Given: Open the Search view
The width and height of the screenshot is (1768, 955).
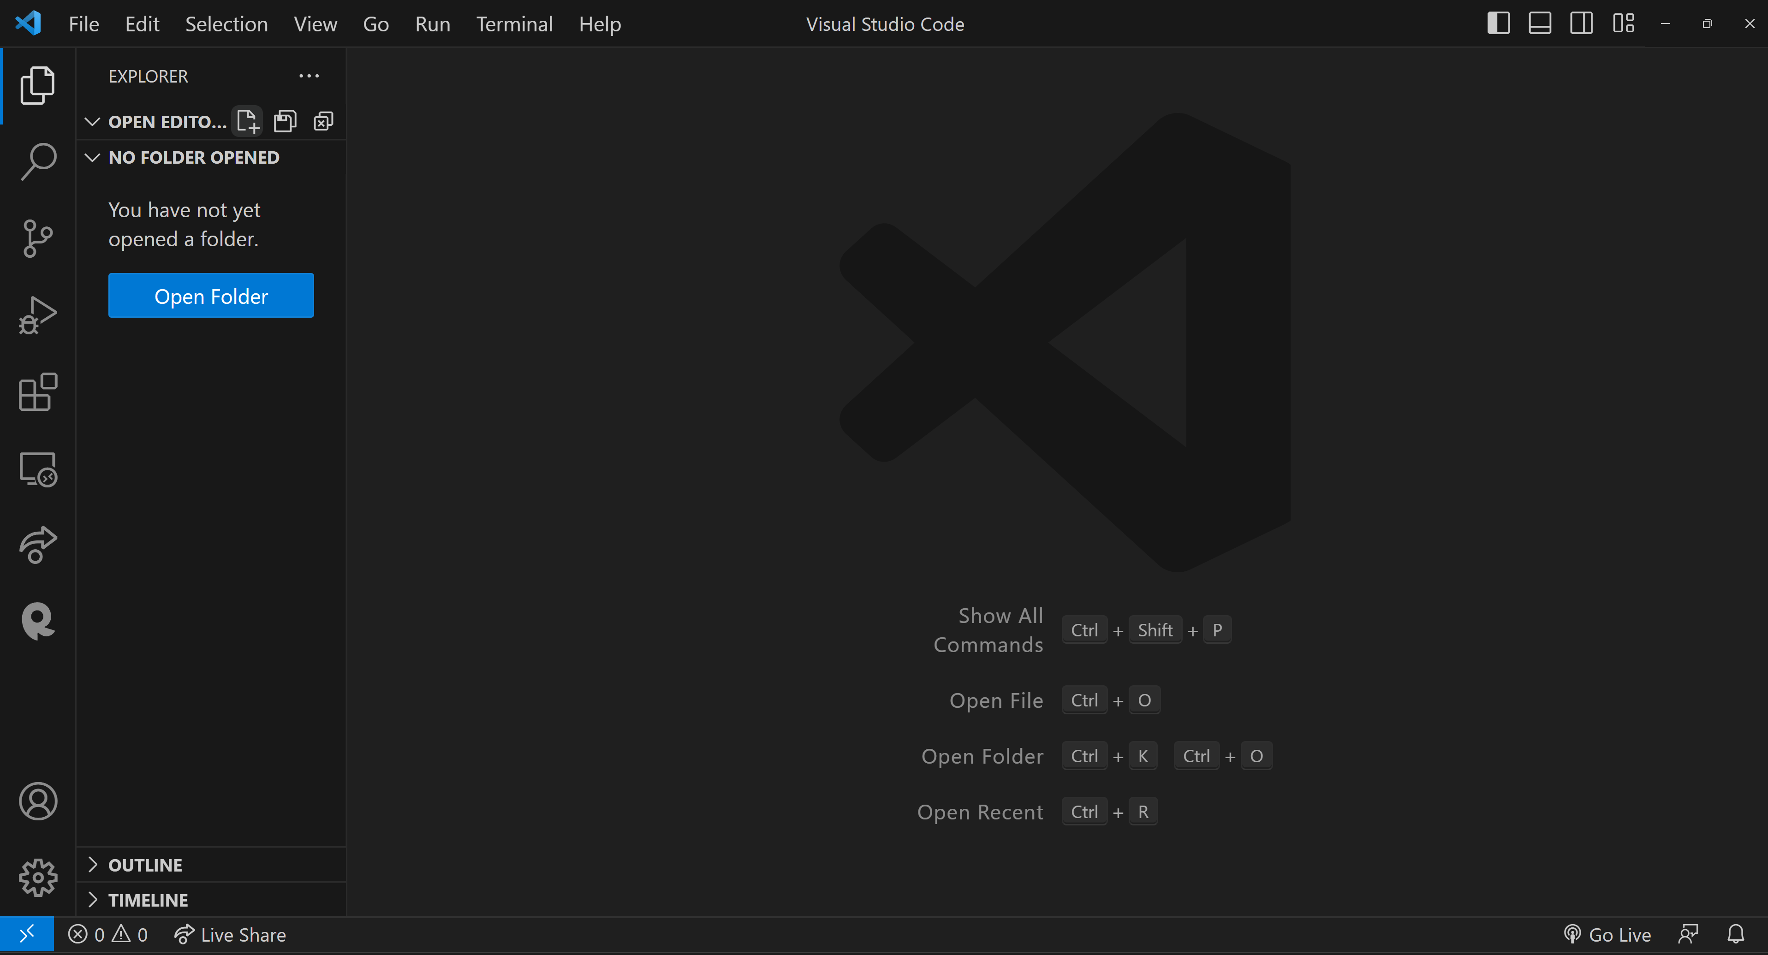Looking at the screenshot, I should point(38,162).
